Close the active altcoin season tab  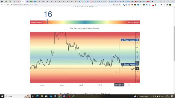pos(24,2)
